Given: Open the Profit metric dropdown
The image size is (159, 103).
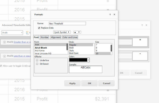Looking at the screenshot, I should click(x=12, y=33).
